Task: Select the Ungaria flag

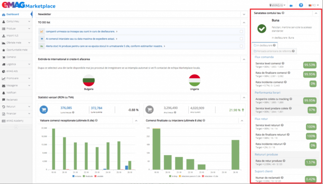Action: 194,80
